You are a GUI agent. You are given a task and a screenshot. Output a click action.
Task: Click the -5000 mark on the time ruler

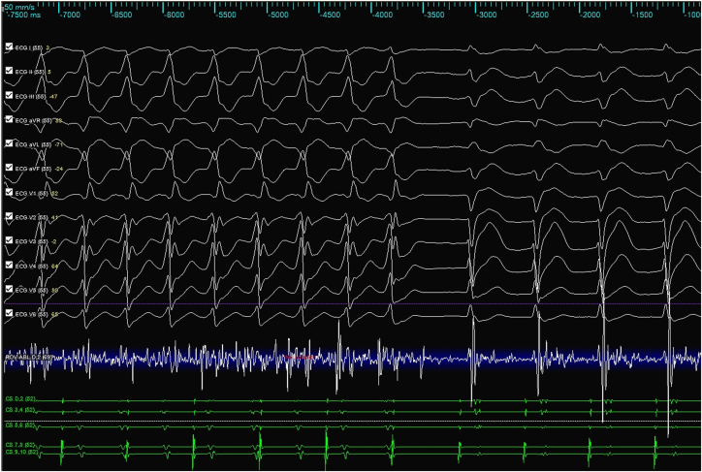(278, 15)
